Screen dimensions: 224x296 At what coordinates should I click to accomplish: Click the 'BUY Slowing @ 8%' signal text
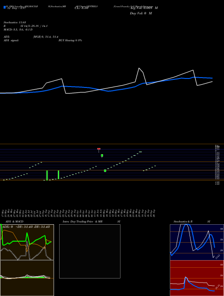[70, 40]
